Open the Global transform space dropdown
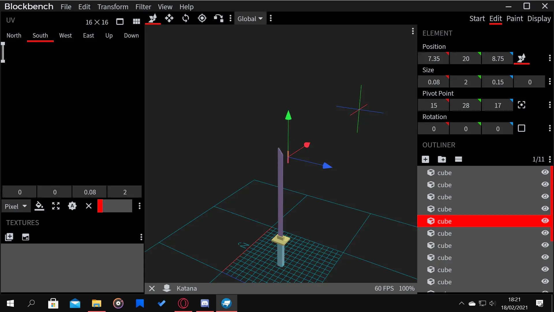Viewport: 554px width, 312px height. 250,18
